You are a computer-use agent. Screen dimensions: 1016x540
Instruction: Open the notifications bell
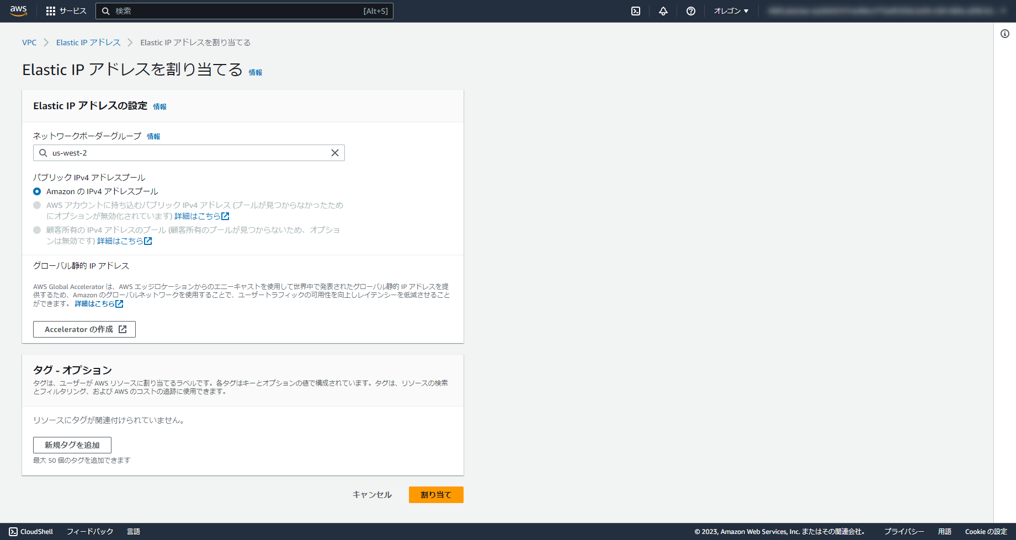[663, 10]
